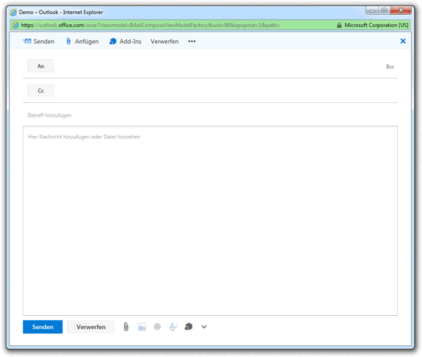Insert an inline picture icon
The height and width of the screenshot is (357, 422).
[142, 327]
